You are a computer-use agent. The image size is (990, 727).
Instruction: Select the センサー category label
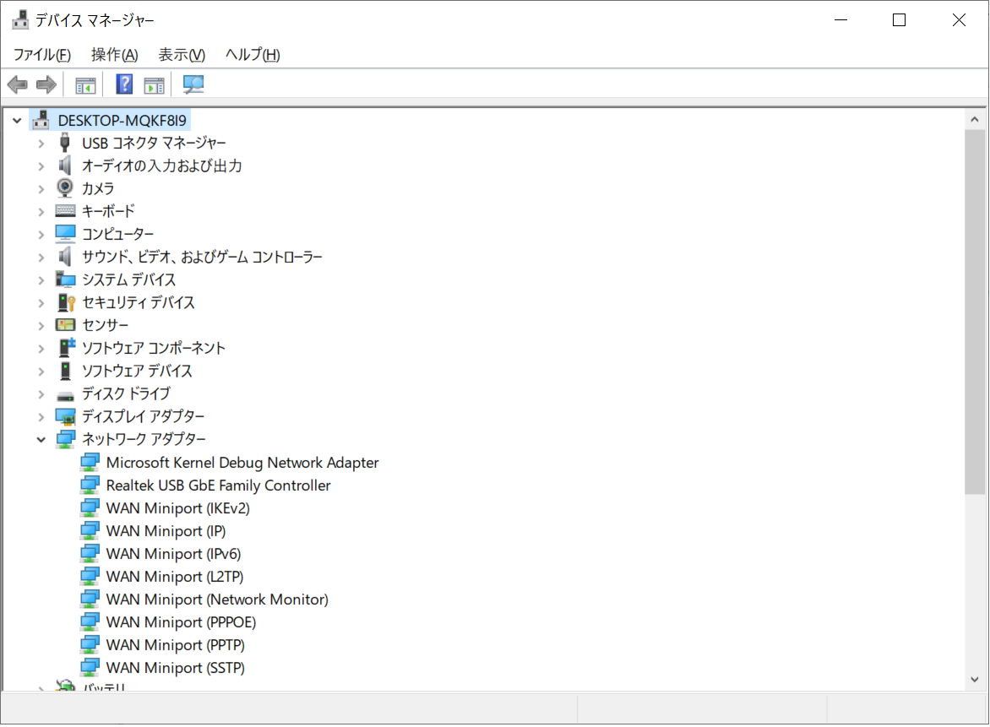click(x=106, y=325)
